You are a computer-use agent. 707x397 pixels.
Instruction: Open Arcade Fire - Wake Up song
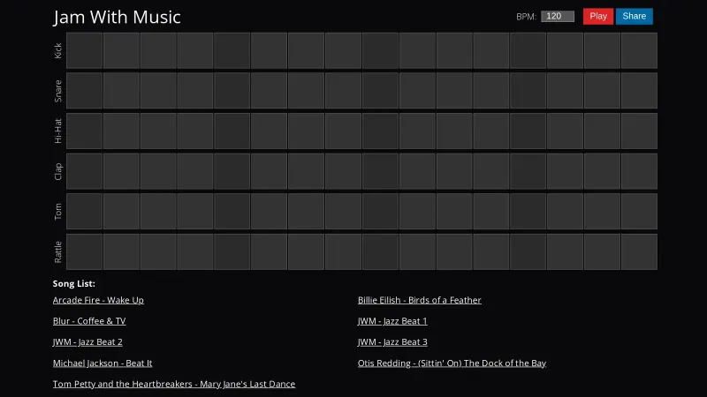coord(98,300)
